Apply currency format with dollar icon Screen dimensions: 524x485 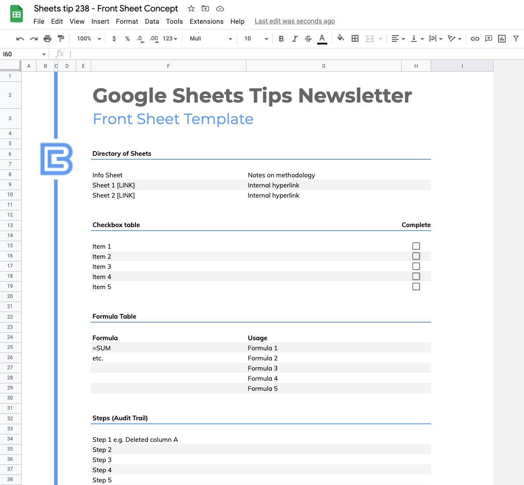click(x=114, y=39)
